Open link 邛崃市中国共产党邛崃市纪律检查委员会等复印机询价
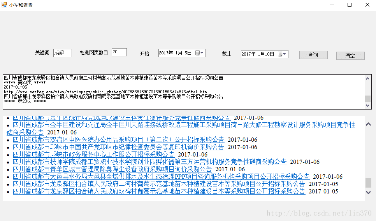Viewport: 376px width, 221px height. tap(118, 147)
